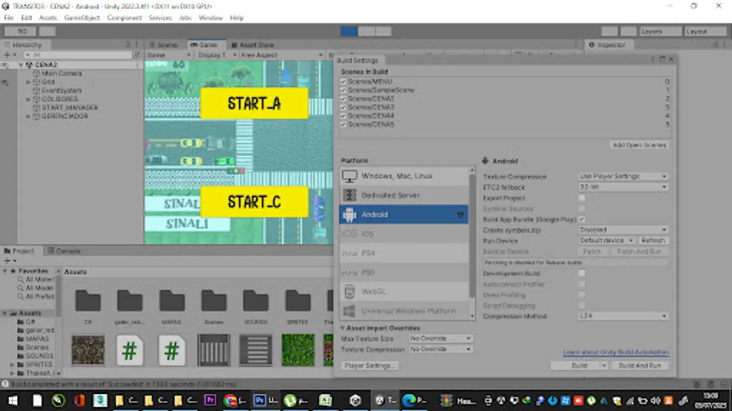Click the Dedicated Server platform icon
The image size is (732, 411).
350,195
